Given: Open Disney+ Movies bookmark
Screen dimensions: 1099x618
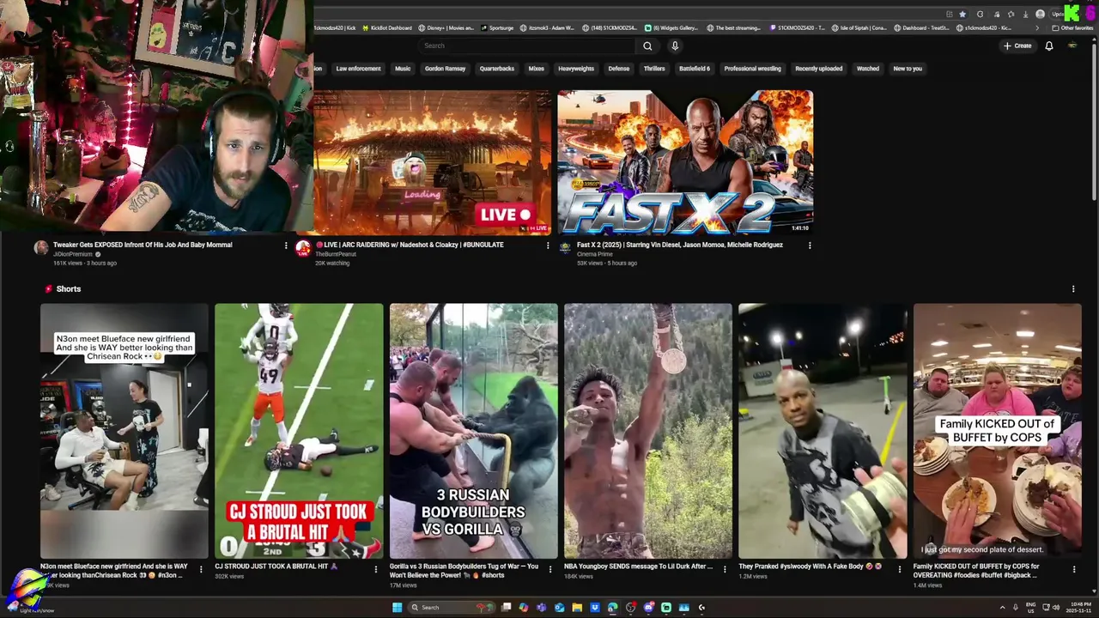Looking at the screenshot, I should click(446, 27).
